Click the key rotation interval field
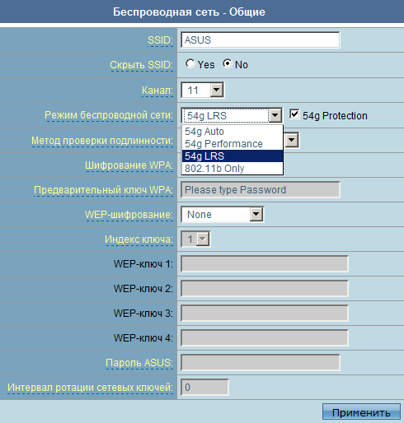The image size is (404, 423). coord(204,387)
